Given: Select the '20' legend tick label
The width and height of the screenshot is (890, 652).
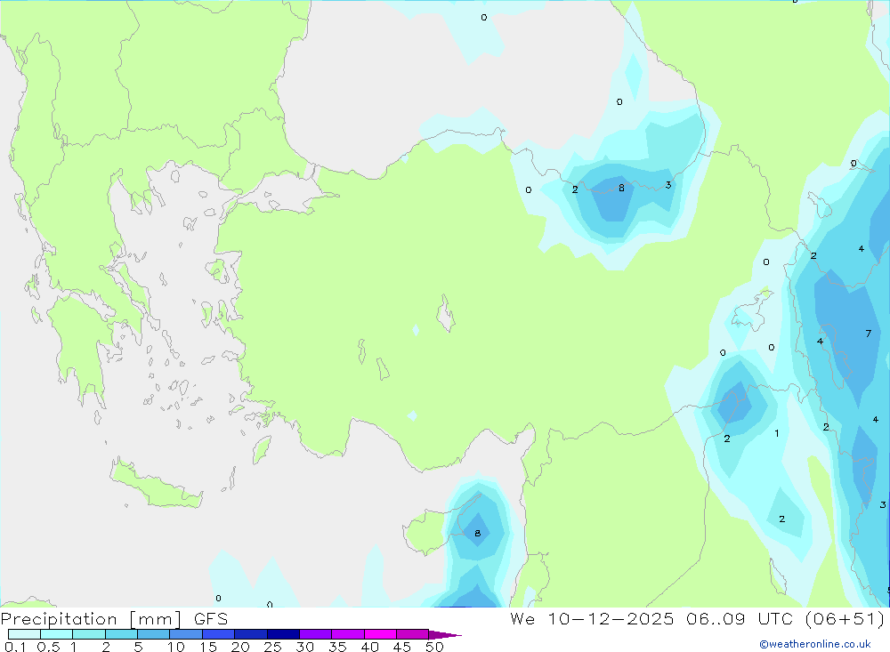Looking at the screenshot, I should (x=240, y=647).
